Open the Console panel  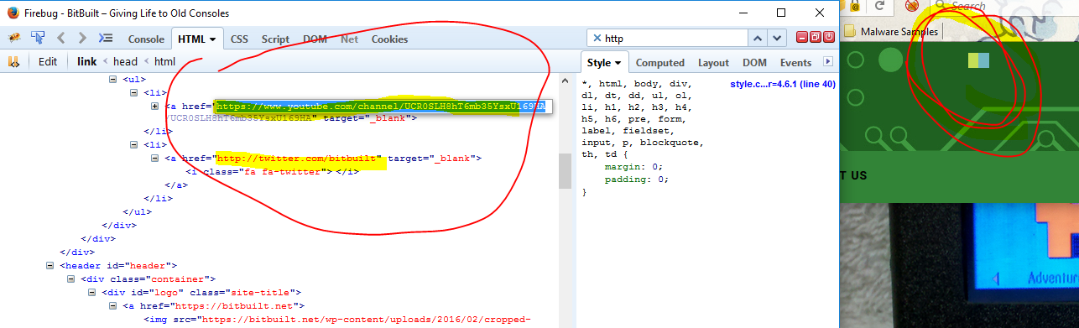(x=146, y=39)
